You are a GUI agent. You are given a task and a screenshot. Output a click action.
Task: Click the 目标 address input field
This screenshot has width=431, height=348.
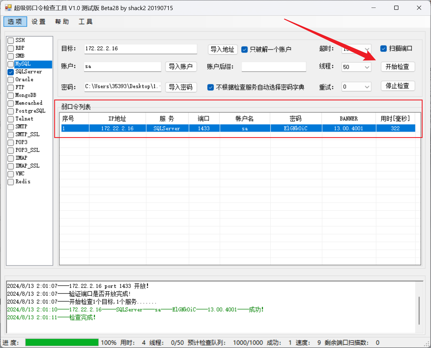[140, 49]
